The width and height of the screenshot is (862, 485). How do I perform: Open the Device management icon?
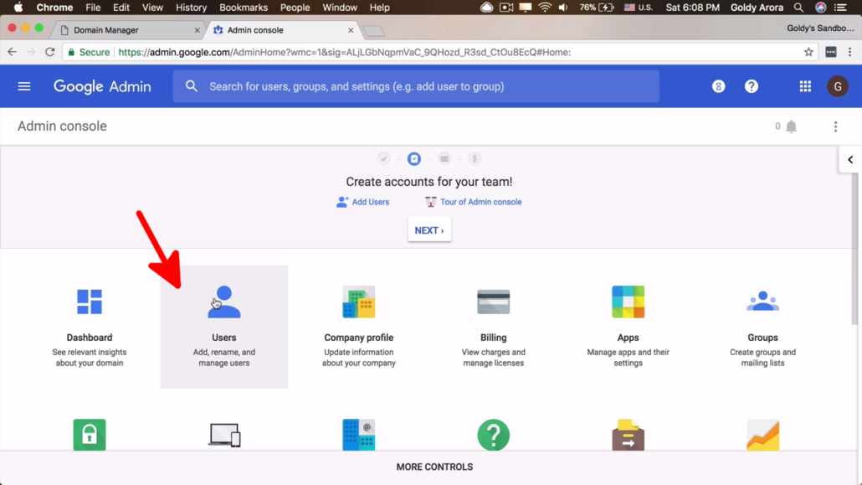223,435
